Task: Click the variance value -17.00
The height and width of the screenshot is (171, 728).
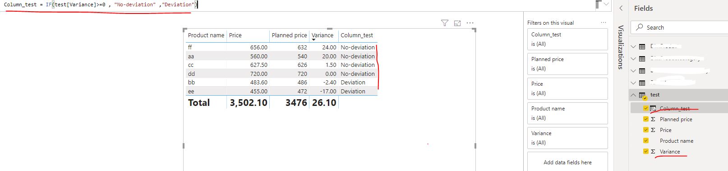Action: (328, 91)
